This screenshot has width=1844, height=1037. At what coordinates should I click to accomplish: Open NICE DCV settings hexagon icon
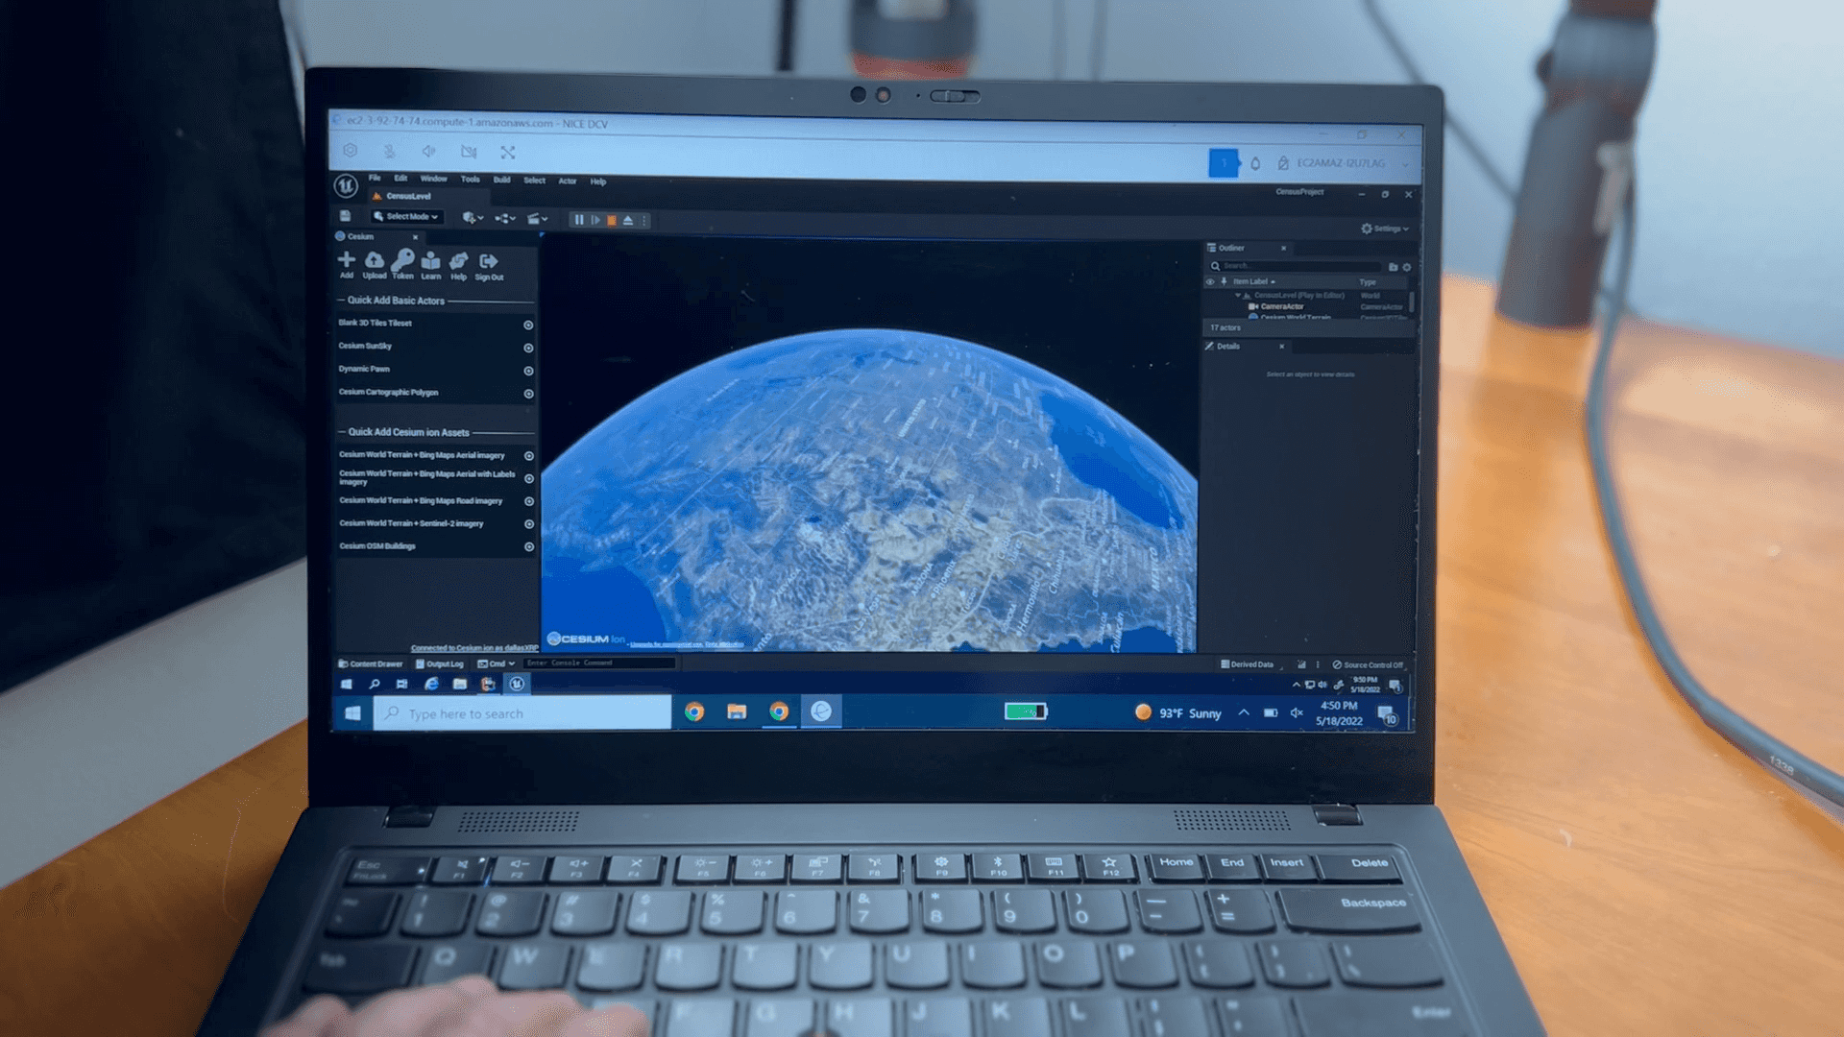coord(351,151)
